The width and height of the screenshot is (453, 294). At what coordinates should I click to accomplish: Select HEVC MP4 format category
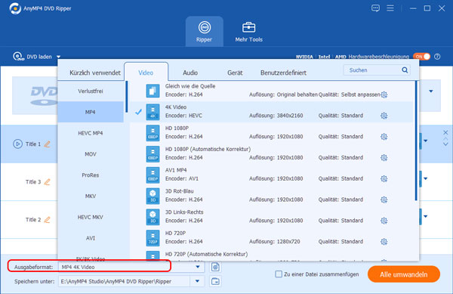91,133
